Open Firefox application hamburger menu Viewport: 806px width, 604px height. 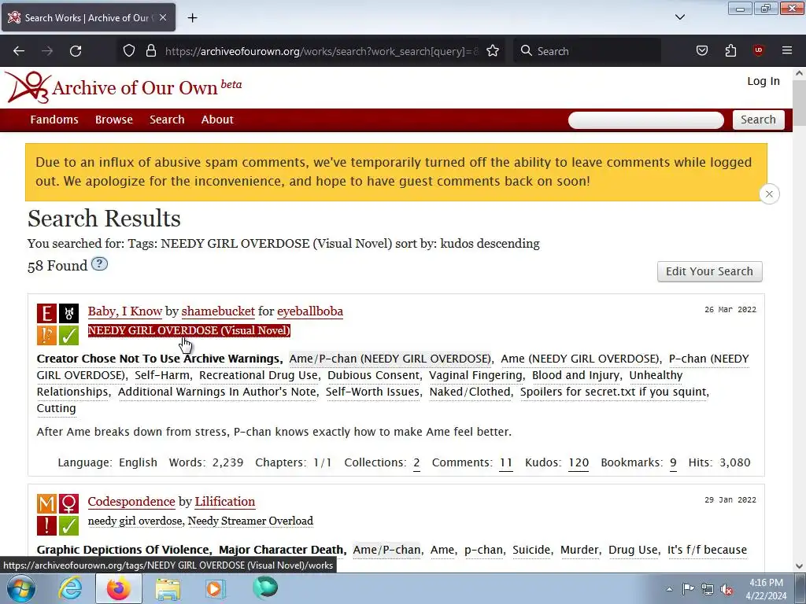[787, 50]
